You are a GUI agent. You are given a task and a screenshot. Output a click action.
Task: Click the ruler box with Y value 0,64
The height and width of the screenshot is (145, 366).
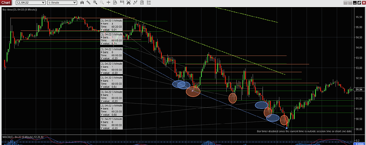pyautogui.click(x=111, y=82)
